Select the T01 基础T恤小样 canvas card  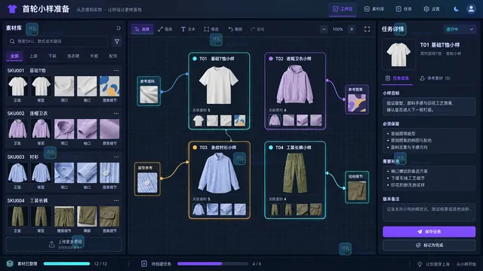coord(219,91)
